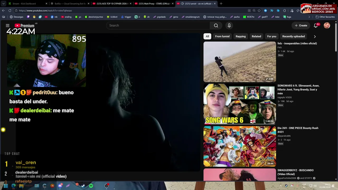338x190 pixels.
Task: Open the Song Wars 6 thumbnail
Action: point(240,104)
